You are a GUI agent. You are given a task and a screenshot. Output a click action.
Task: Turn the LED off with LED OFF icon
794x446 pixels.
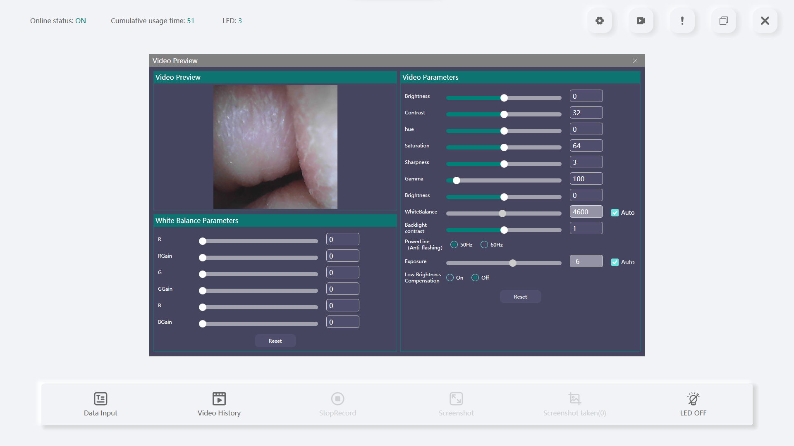(693, 404)
